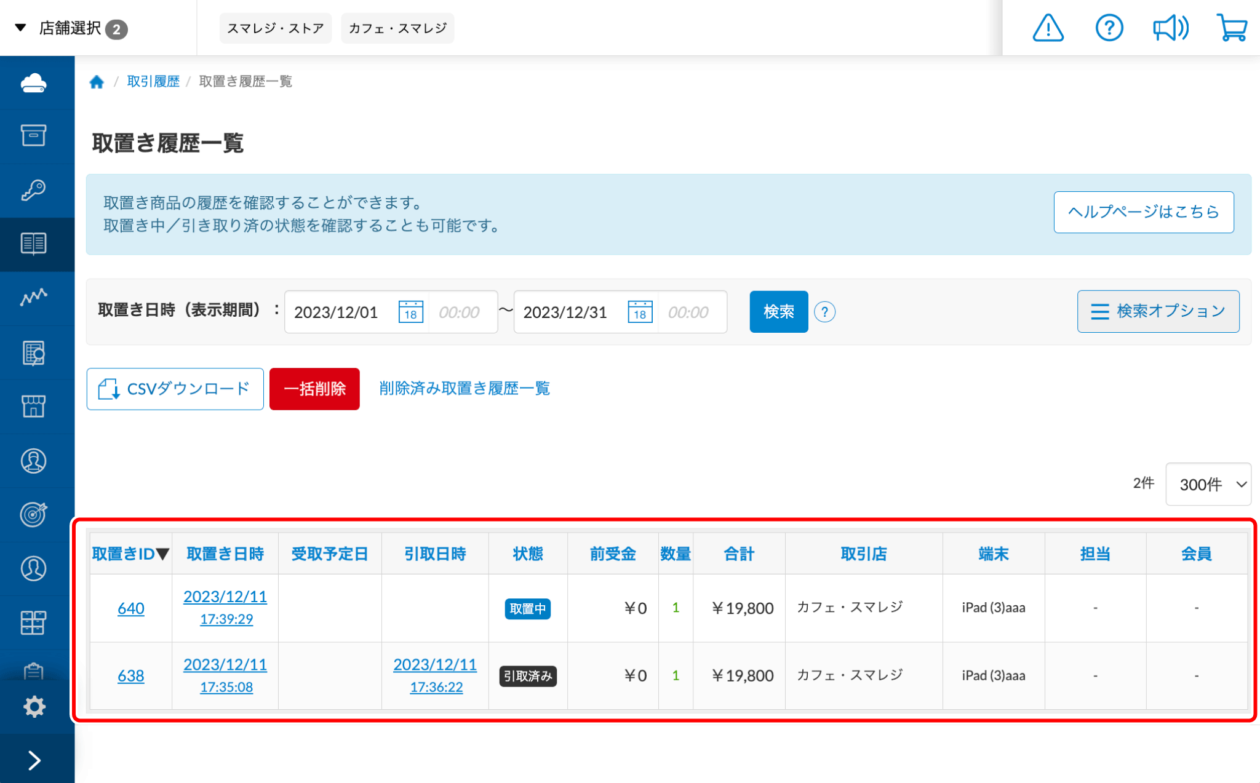Sort by the 状態 column header
Screen dimensions: 1260x783
coord(528,554)
